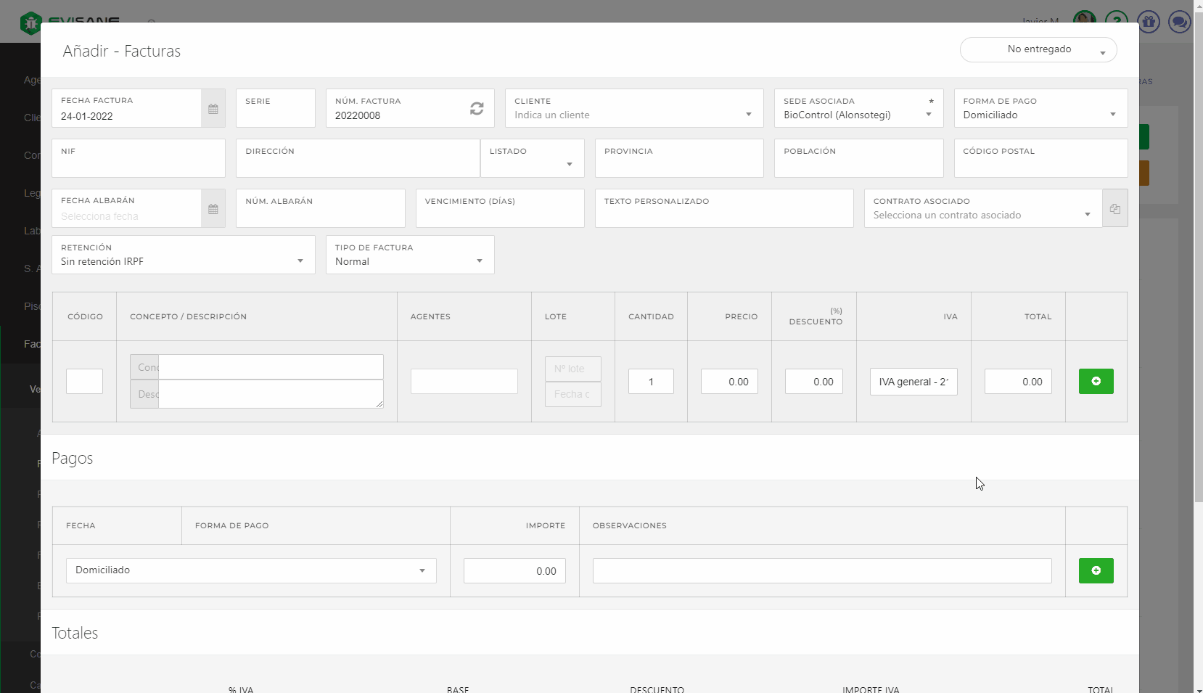Screen dimensions: 1203x693
Task: Open the chat messages icon in header
Action: point(1179,22)
